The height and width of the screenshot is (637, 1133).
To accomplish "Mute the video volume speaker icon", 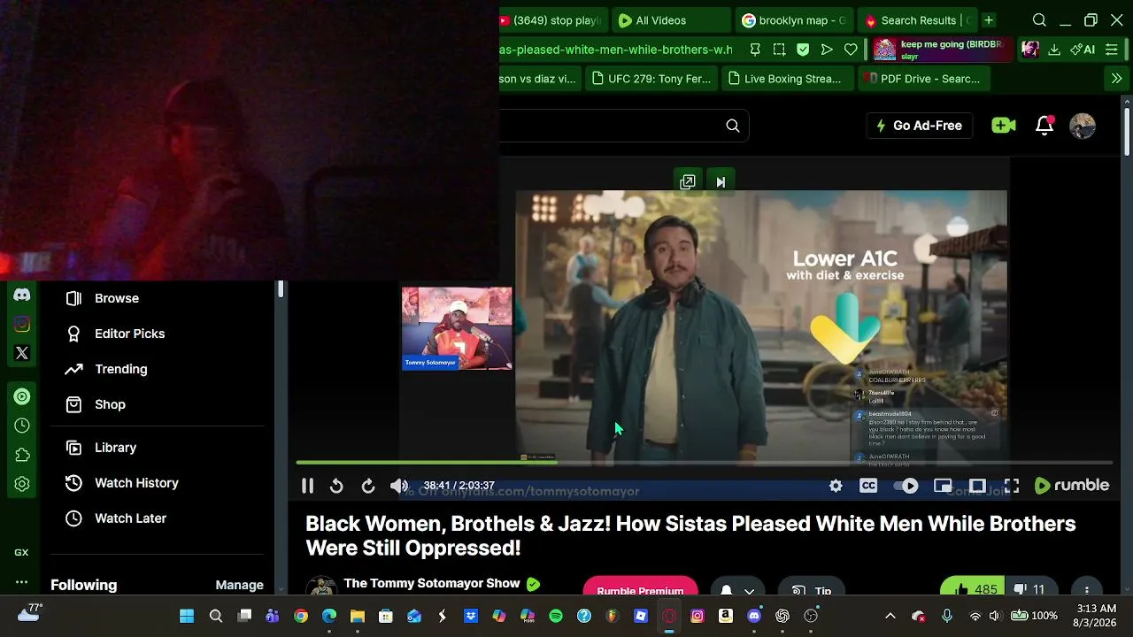I will tap(399, 486).
